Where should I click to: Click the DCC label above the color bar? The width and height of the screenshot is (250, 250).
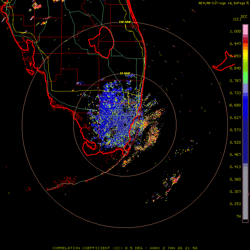click(x=244, y=17)
